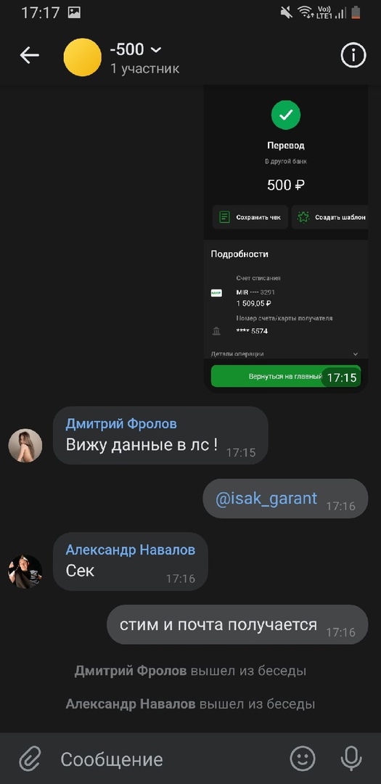Open chat info icon
381x784 pixels.
[353, 55]
